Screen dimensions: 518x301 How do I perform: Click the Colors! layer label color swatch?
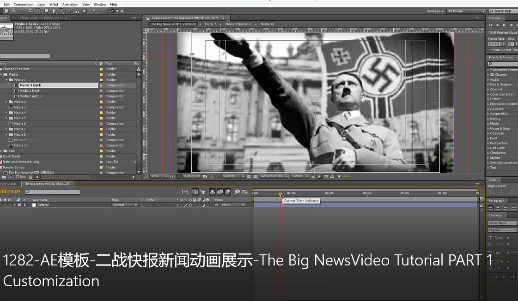tap(19, 205)
